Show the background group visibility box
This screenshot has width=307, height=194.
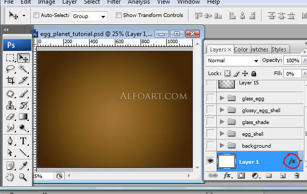211,146
